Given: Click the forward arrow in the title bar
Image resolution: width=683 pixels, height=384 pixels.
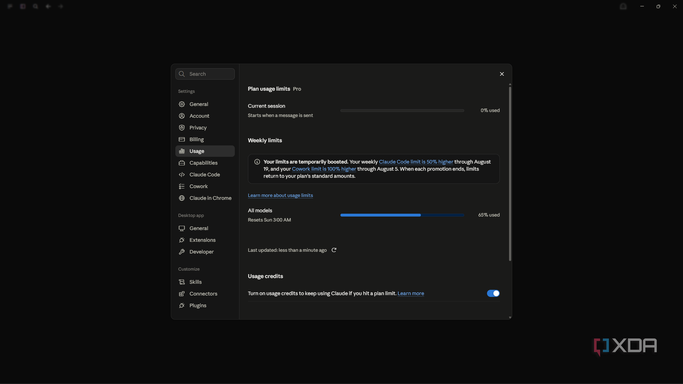Looking at the screenshot, I should (x=61, y=6).
